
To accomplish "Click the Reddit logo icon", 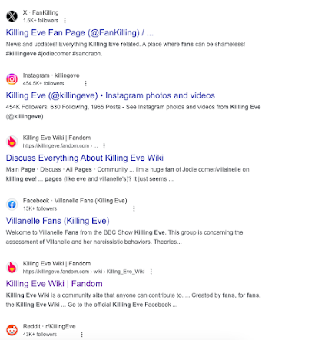I will click(x=12, y=330).
